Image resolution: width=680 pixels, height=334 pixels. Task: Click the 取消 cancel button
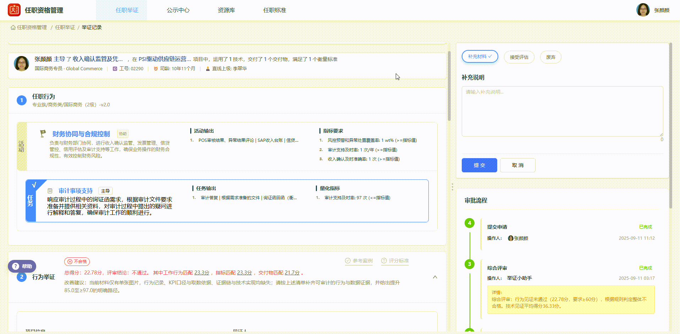pyautogui.click(x=517, y=165)
